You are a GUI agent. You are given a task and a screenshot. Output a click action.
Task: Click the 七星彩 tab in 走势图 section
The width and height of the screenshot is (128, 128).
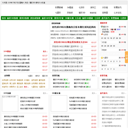[x=30, y=76]
